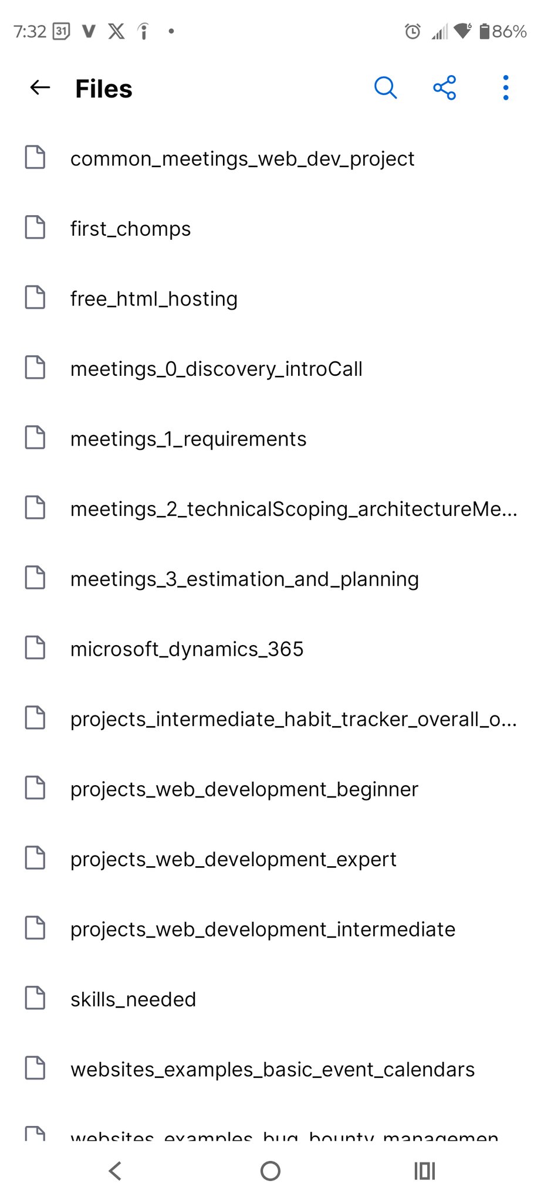Open websites_examples_basic_event_calendars file
Screen dimensions: 541x1201
(272, 1070)
